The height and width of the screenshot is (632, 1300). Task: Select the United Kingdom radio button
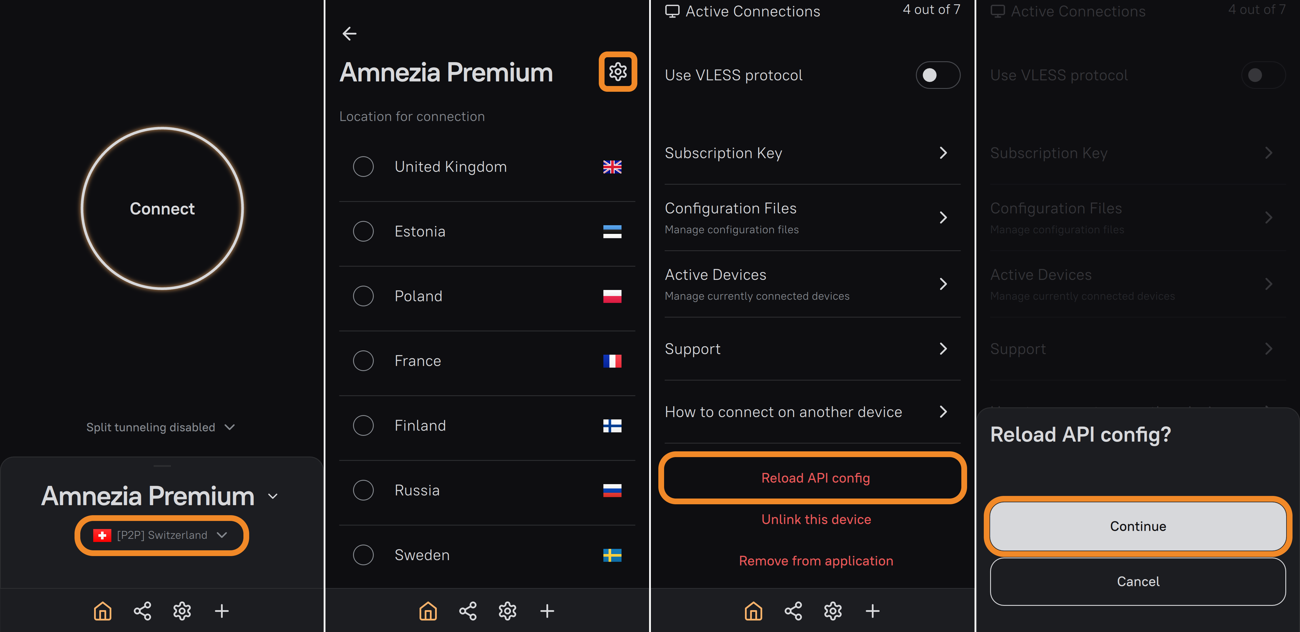tap(363, 167)
